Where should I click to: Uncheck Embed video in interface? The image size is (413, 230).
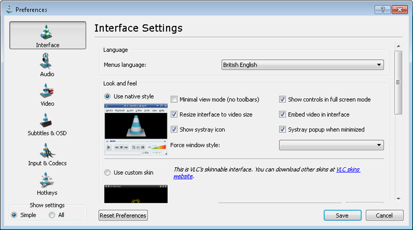(x=283, y=114)
